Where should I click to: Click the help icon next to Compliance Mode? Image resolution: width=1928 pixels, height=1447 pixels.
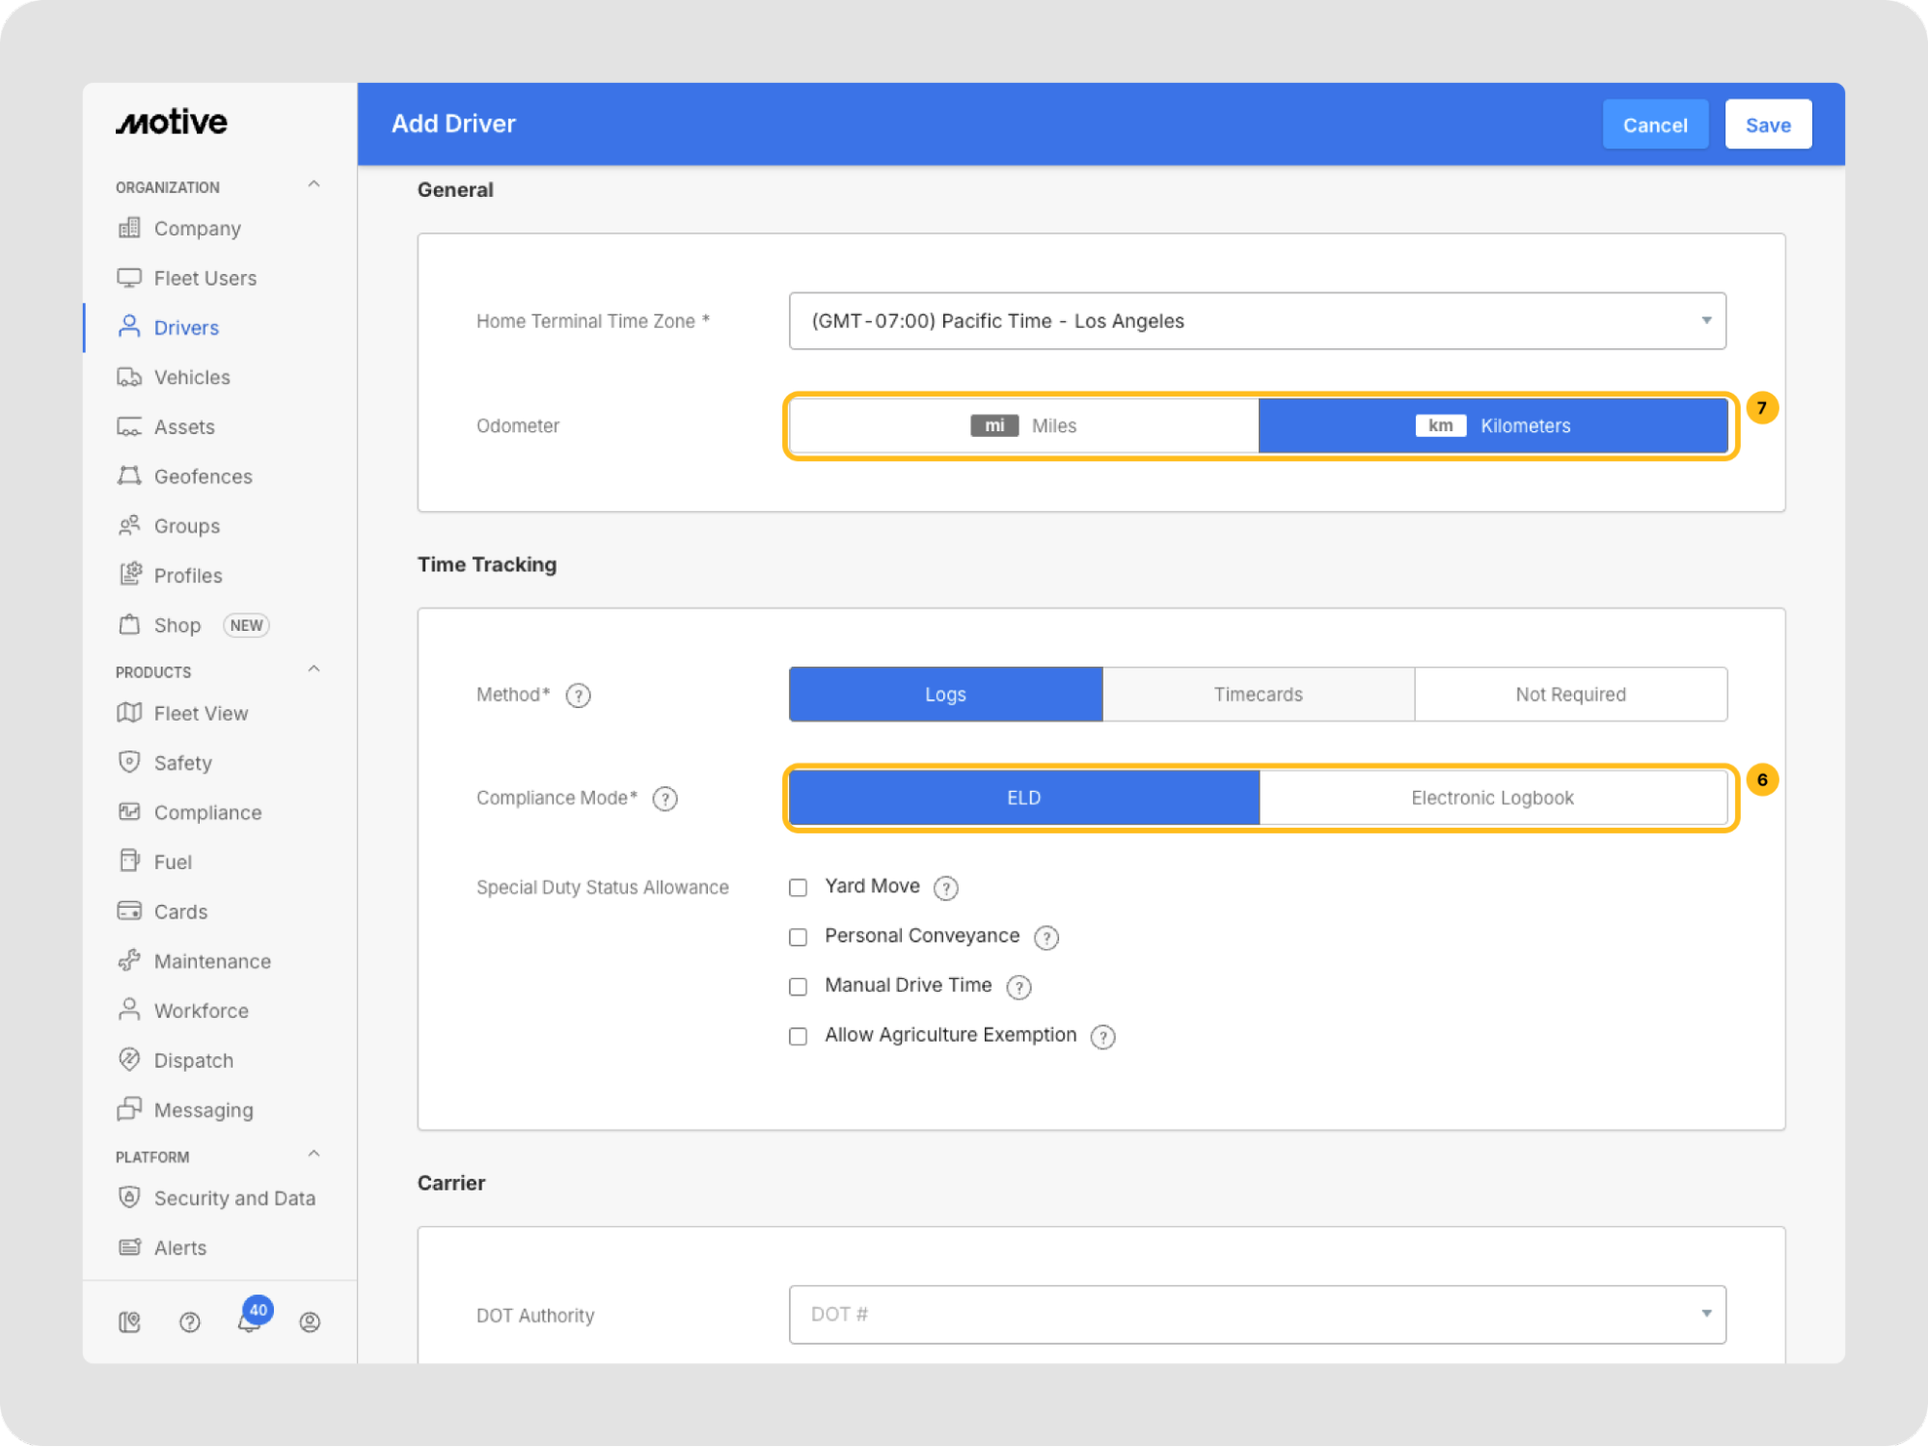pos(665,799)
